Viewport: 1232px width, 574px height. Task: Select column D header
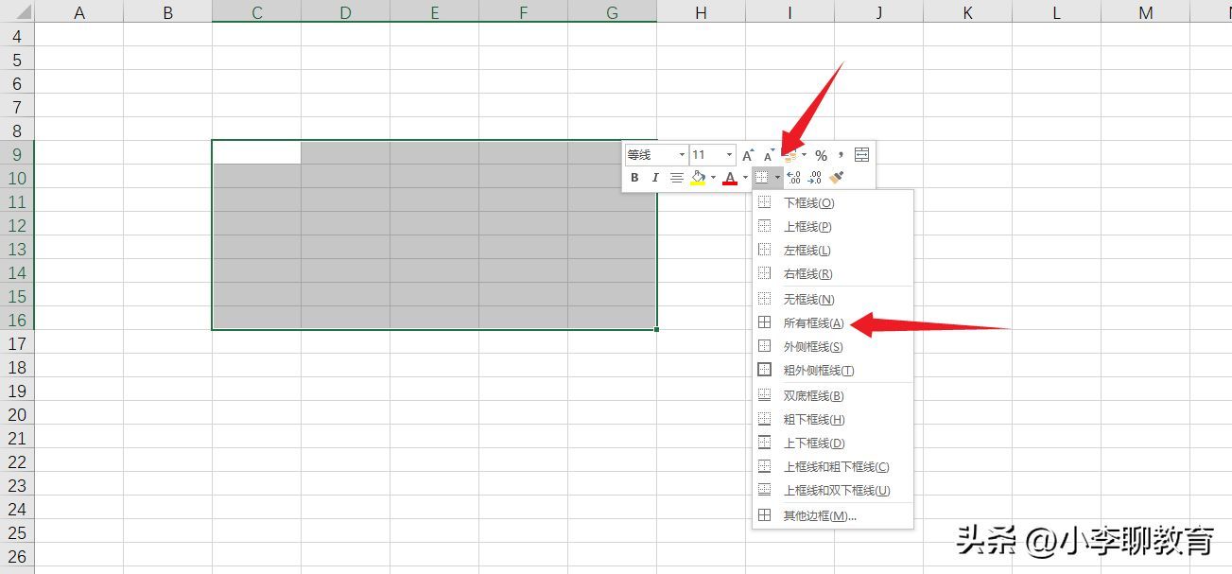(x=345, y=12)
